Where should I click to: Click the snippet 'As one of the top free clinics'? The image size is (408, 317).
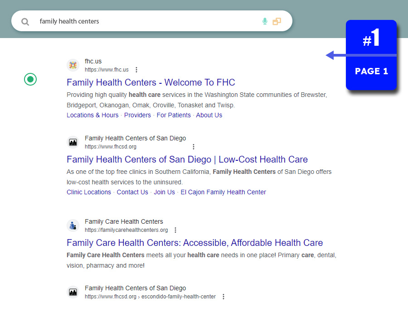[x=199, y=177]
